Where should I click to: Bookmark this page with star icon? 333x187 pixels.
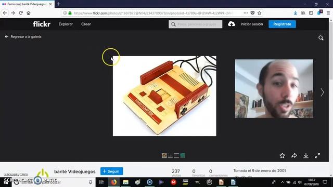tap(259, 13)
